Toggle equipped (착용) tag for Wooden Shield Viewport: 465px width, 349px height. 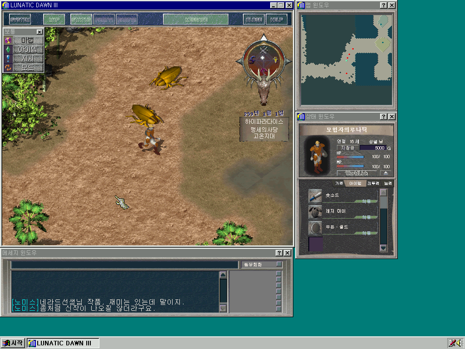click(x=366, y=233)
